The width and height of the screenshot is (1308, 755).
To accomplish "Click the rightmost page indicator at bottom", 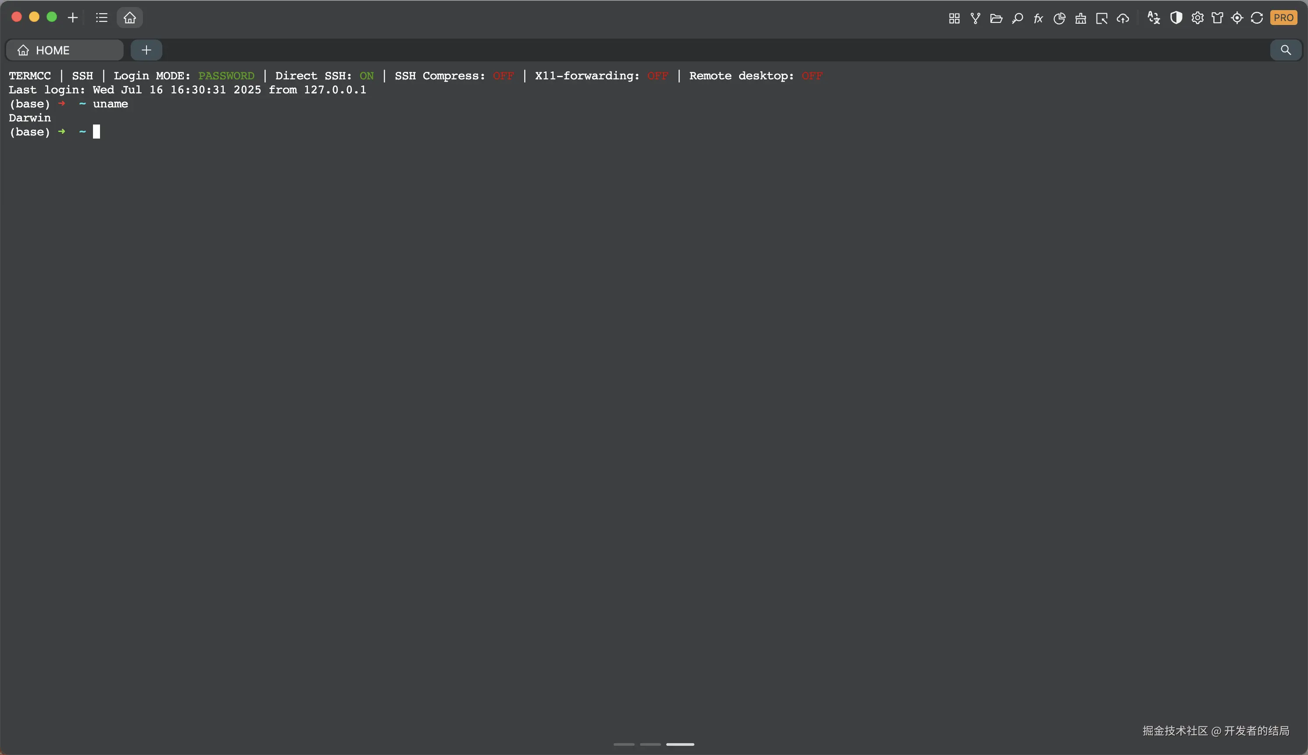I will point(679,744).
